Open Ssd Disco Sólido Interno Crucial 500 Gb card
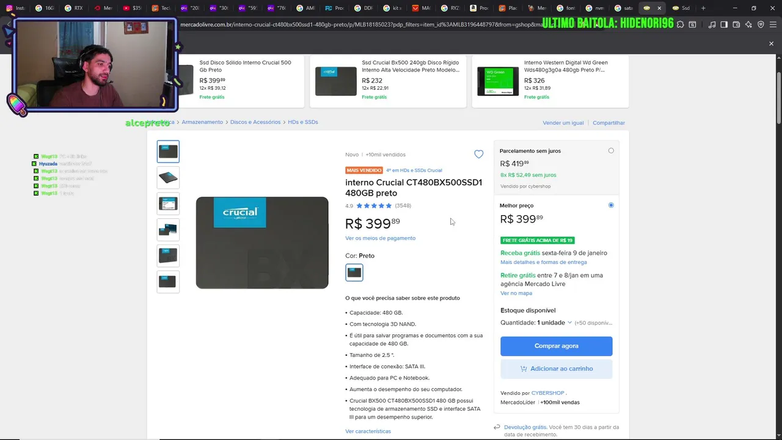The width and height of the screenshot is (782, 440). pos(241,81)
